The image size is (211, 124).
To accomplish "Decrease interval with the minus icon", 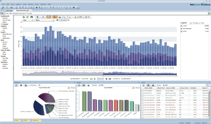I will [x=68, y=20].
